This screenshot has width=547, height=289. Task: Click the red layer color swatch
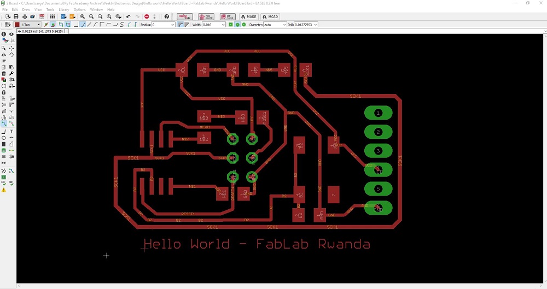point(17,25)
